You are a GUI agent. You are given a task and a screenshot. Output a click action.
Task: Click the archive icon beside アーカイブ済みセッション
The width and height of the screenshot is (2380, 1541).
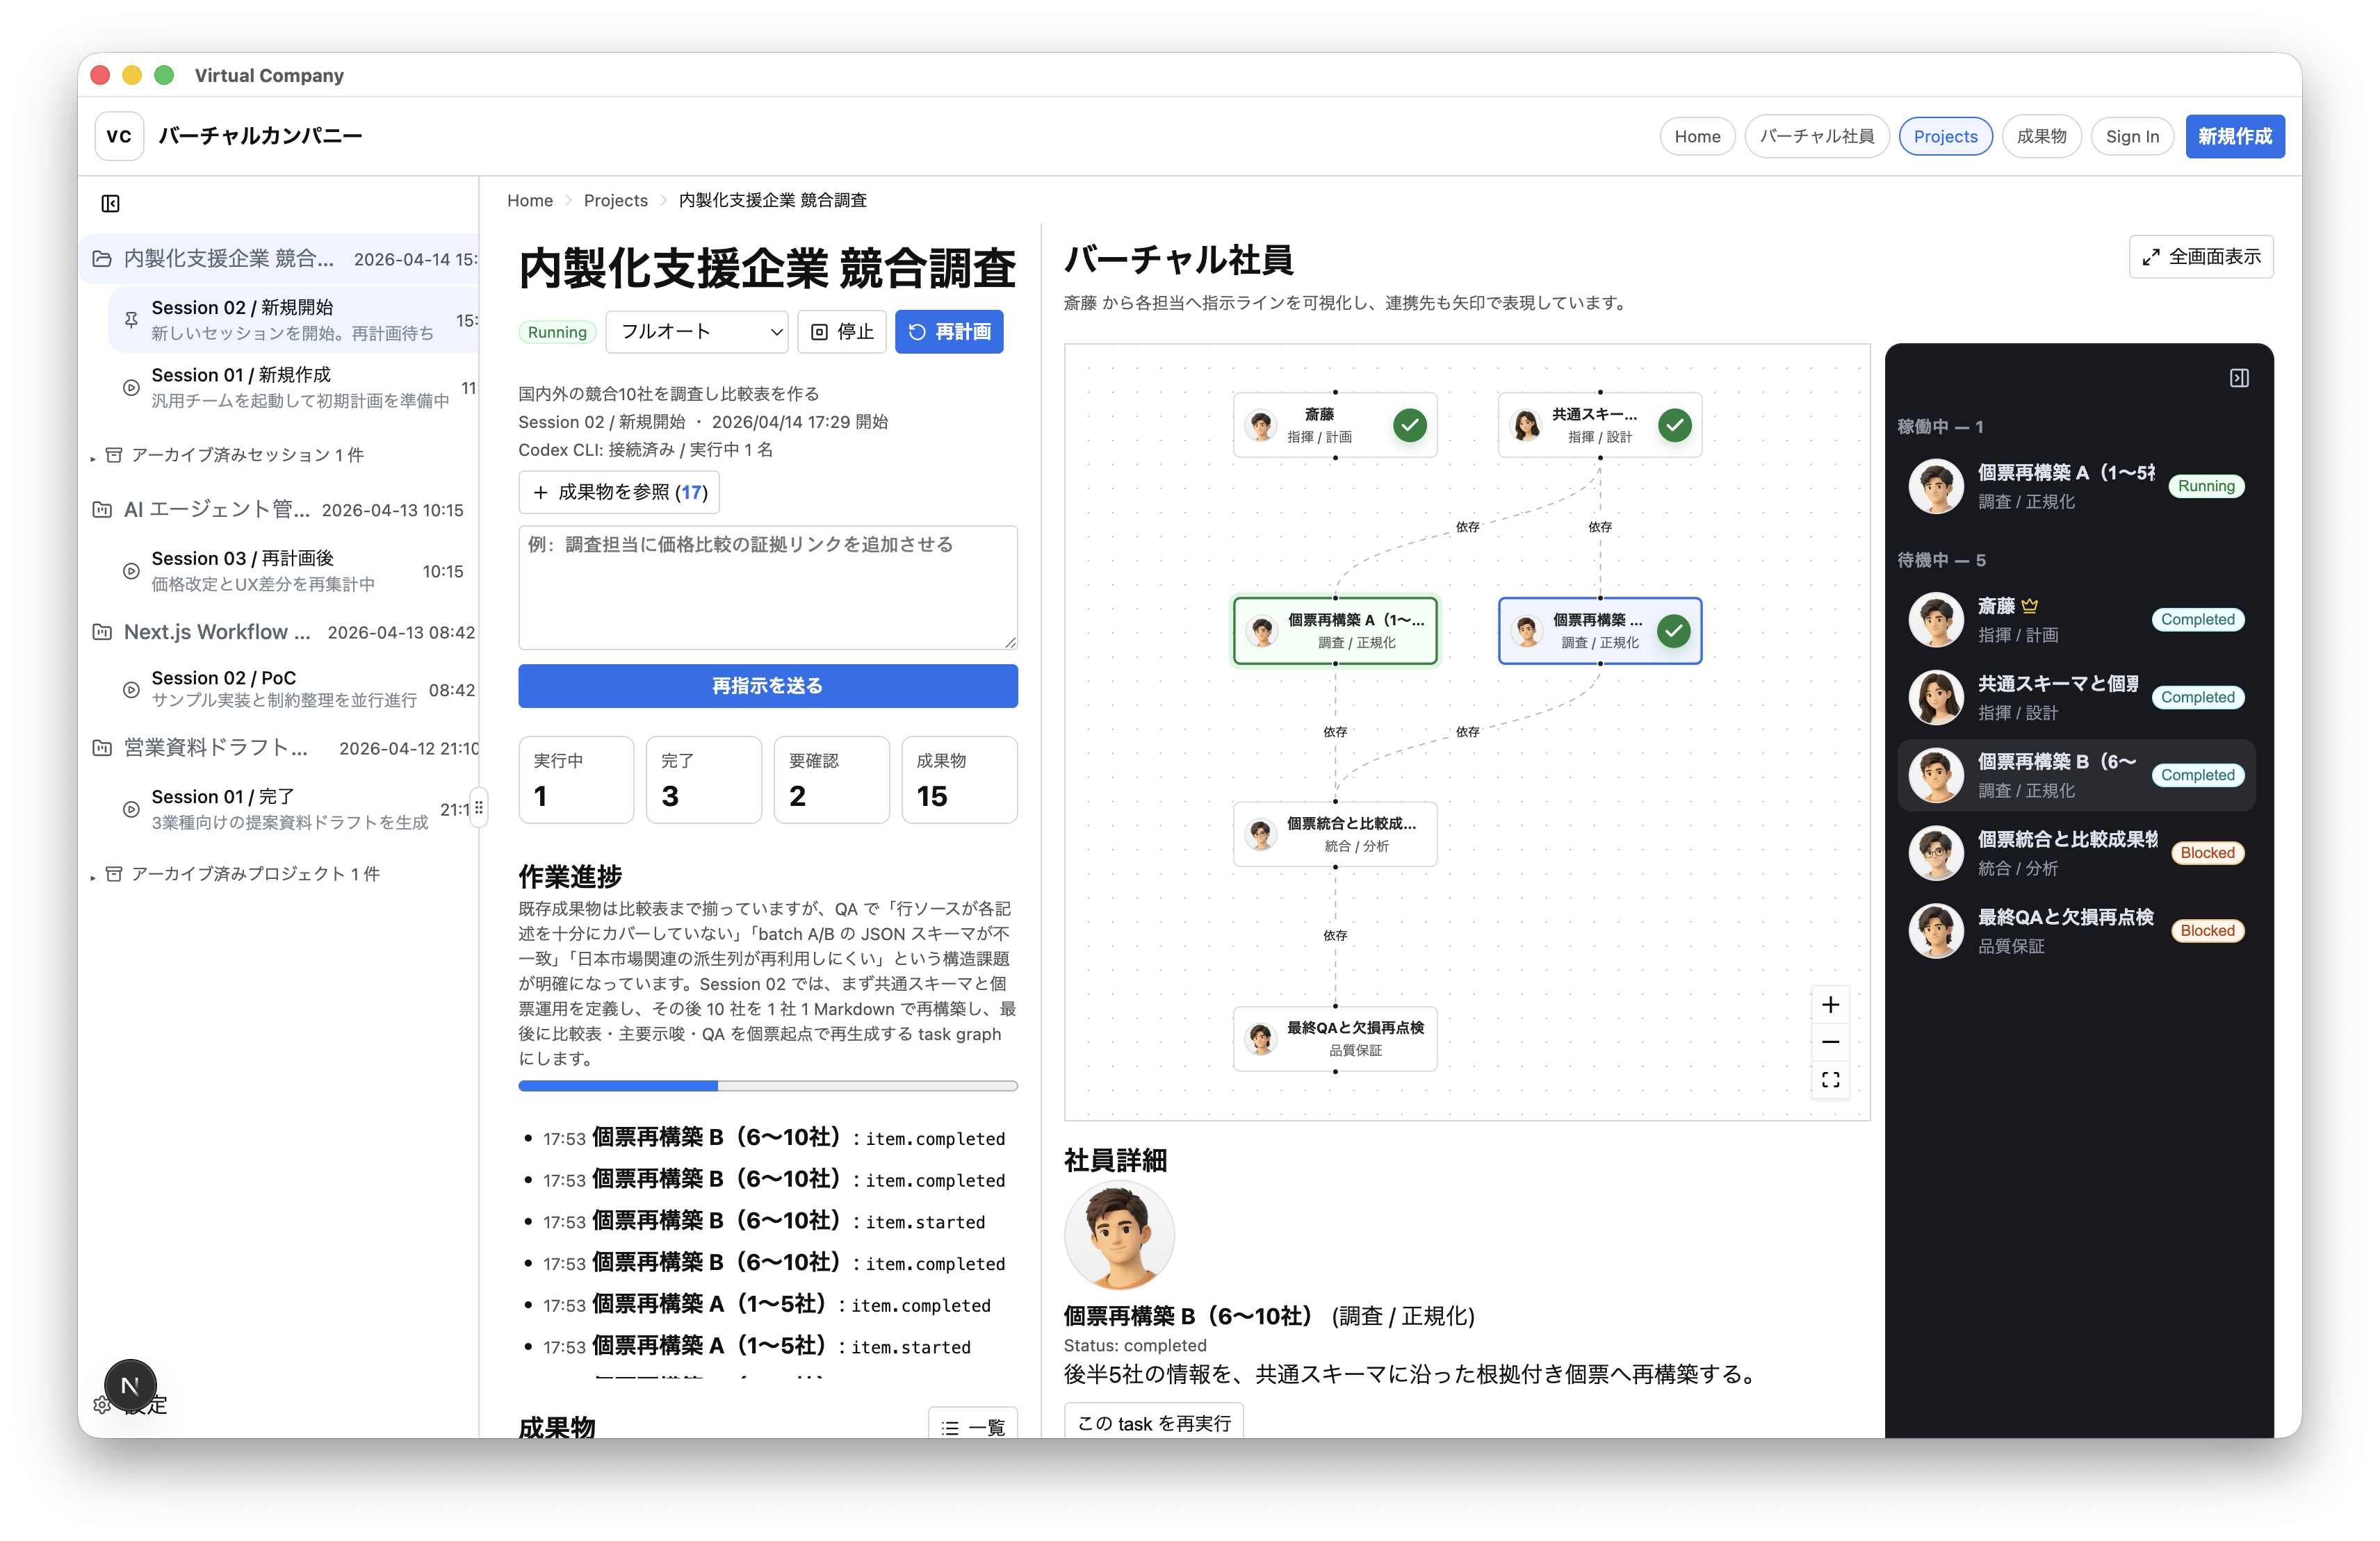point(115,454)
